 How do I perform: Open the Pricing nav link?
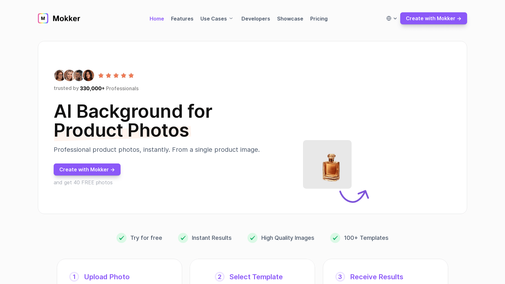click(x=319, y=19)
